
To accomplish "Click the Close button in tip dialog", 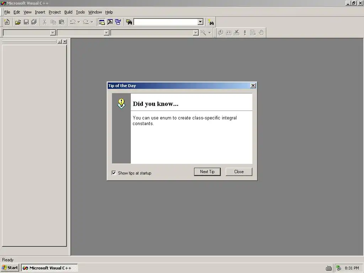I will tap(239, 172).
